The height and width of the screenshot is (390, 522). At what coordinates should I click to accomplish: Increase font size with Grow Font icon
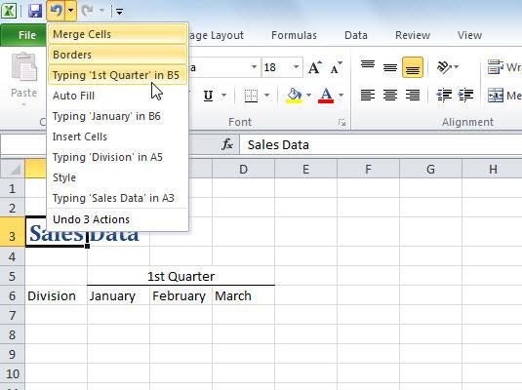coord(314,67)
